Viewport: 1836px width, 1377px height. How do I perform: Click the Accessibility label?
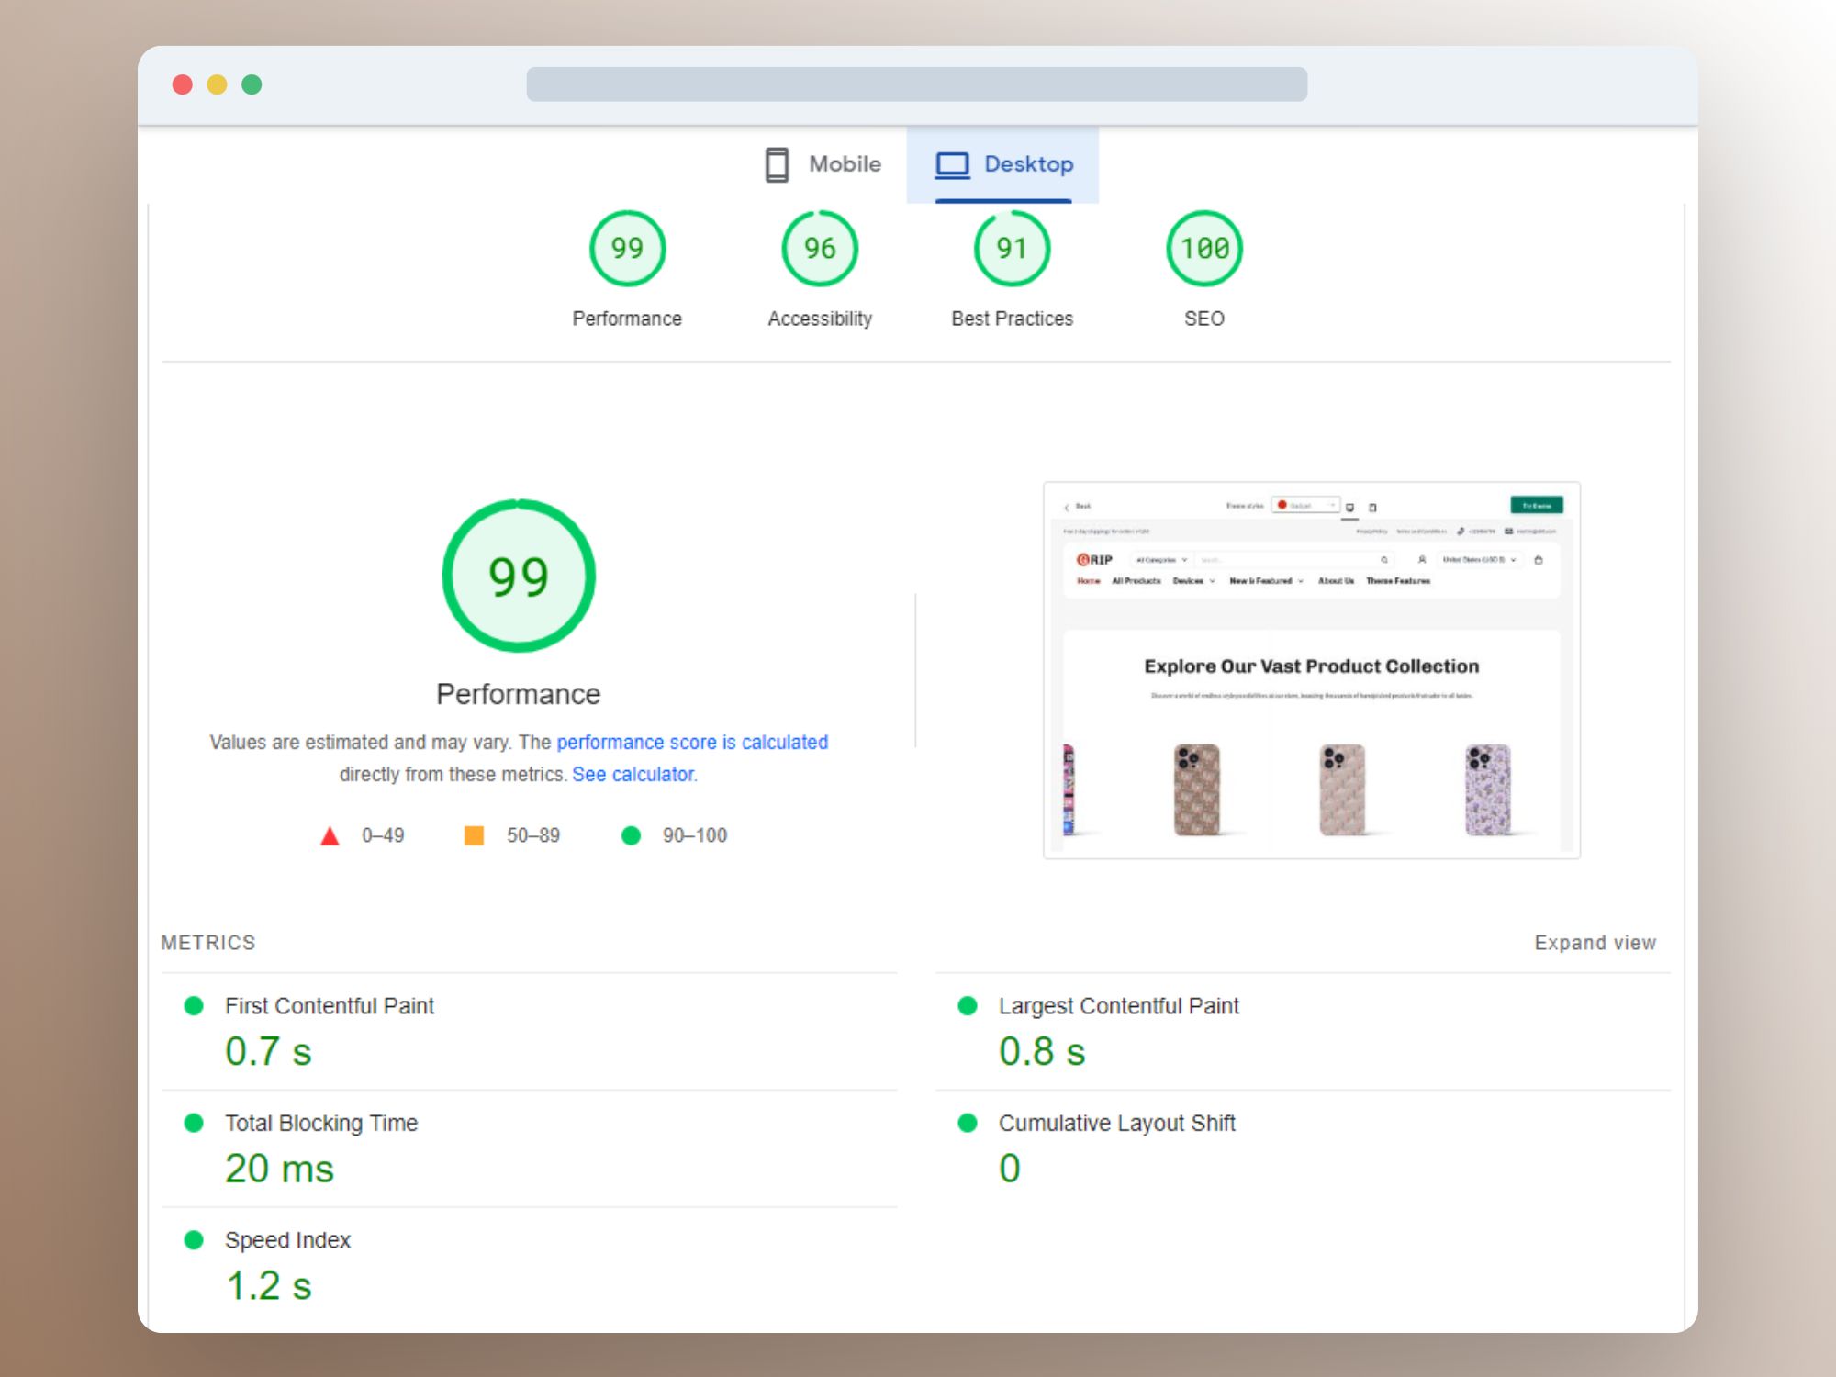pos(820,319)
